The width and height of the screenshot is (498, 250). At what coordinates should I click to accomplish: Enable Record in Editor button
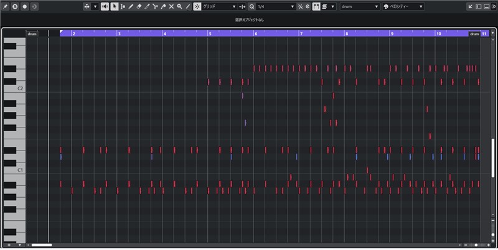tap(24, 6)
